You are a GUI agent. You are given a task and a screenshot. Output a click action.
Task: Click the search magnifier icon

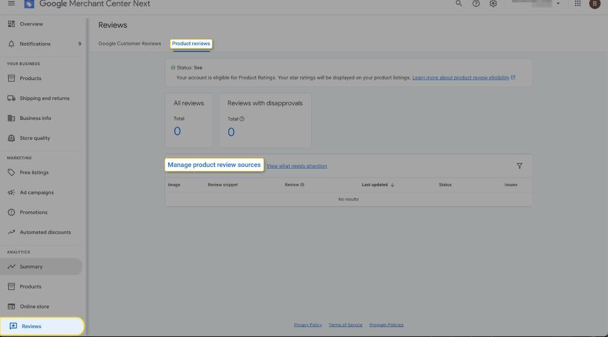[x=459, y=4]
